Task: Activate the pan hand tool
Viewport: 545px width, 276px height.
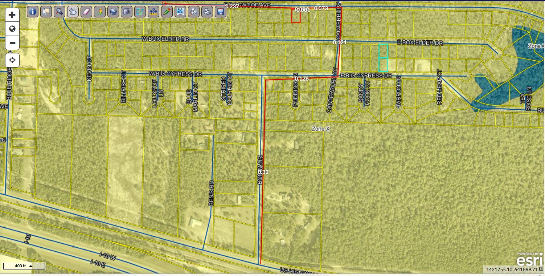Action: tap(72, 12)
